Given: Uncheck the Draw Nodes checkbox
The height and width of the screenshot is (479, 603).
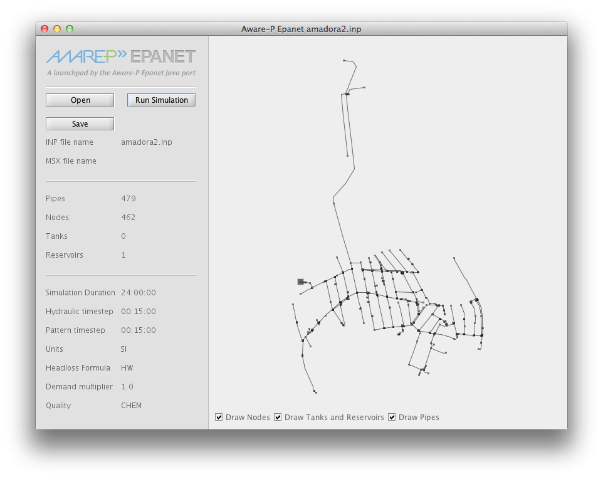Looking at the screenshot, I should (219, 417).
